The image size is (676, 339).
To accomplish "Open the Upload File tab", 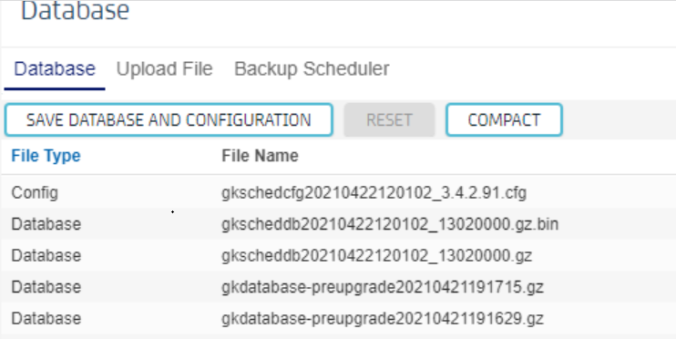I will pos(164,69).
